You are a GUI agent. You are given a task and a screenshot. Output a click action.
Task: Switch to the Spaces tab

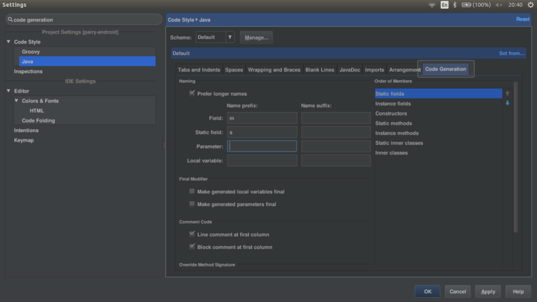coord(234,70)
